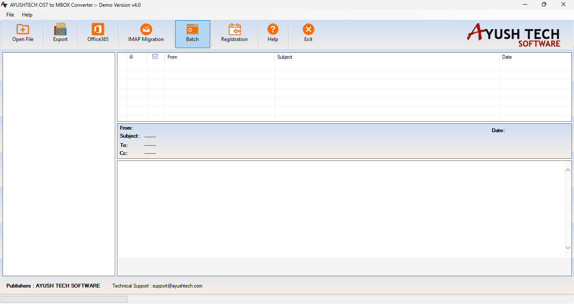Sort email list by Subject column

point(387,57)
